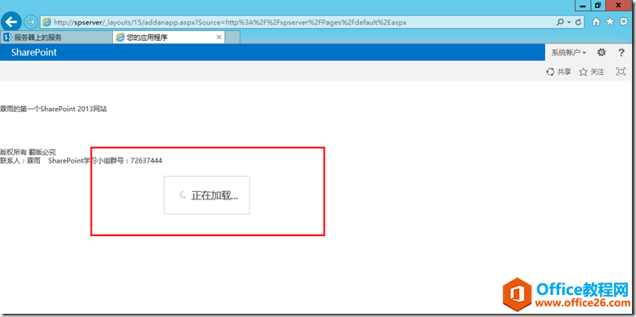Open a new blank browser tab
The image size is (636, 317).
coord(233,38)
